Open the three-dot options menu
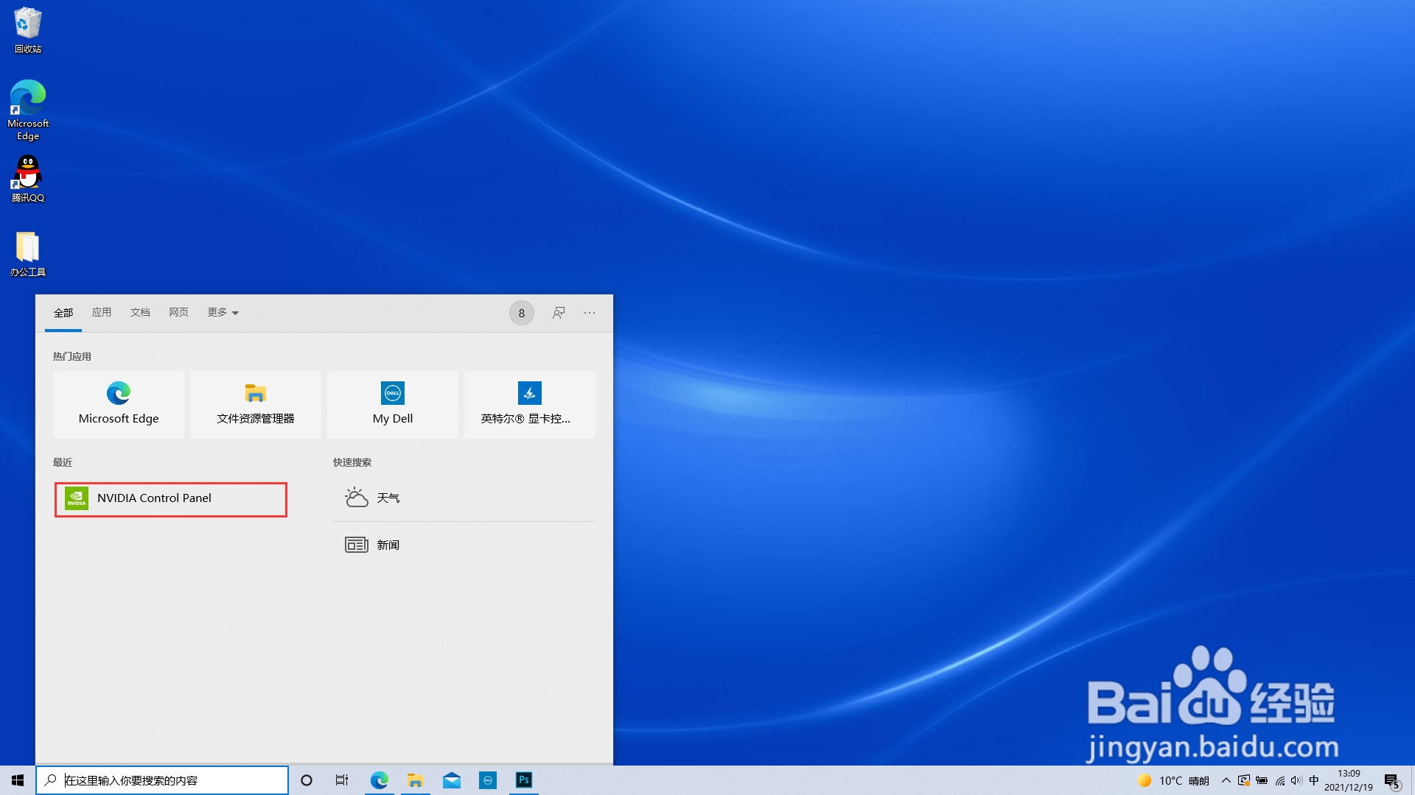Viewport: 1415px width, 795px height. (x=590, y=313)
